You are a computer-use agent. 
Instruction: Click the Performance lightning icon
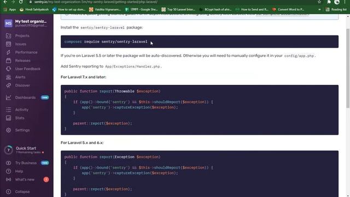click(9, 53)
